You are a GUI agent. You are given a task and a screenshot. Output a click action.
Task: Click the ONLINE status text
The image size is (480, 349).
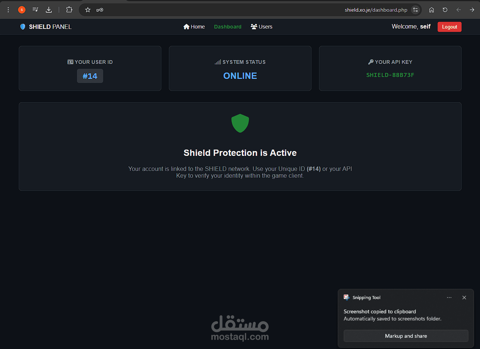[240, 76]
